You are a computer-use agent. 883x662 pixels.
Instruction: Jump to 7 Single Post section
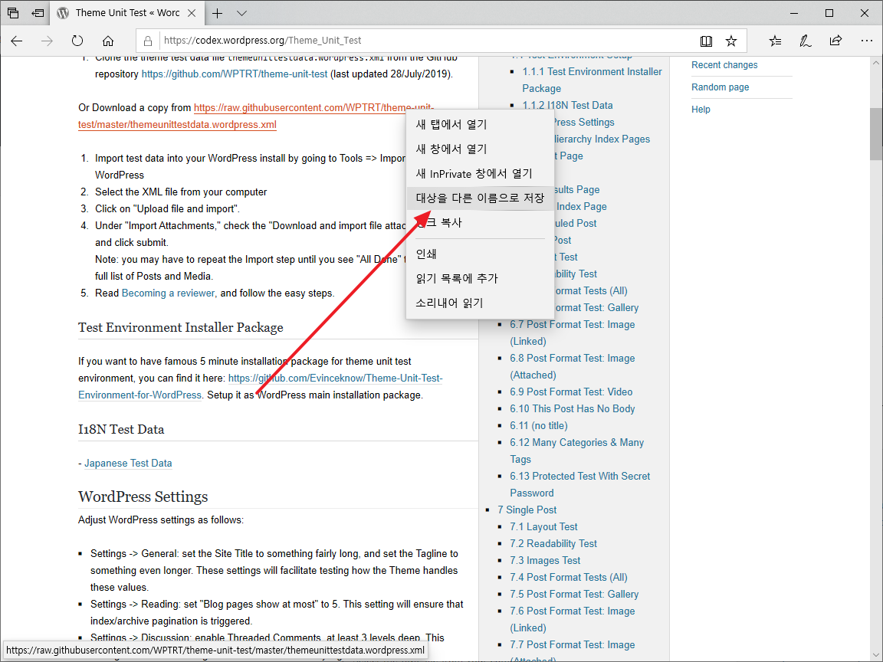click(527, 510)
